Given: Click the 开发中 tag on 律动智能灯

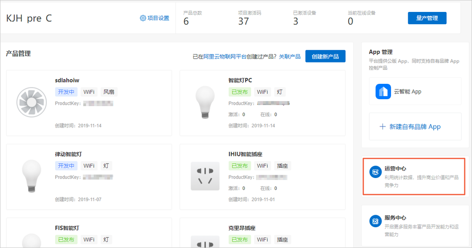Looking at the screenshot, I should [66, 166].
